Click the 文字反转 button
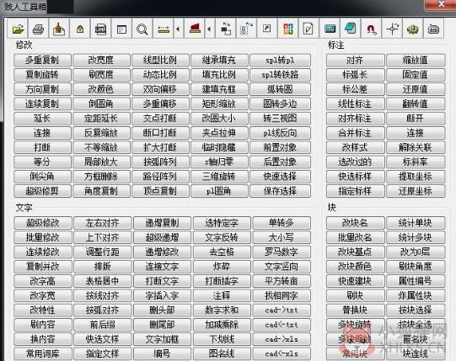Viewport: 456px width, 361px height. click(222, 237)
